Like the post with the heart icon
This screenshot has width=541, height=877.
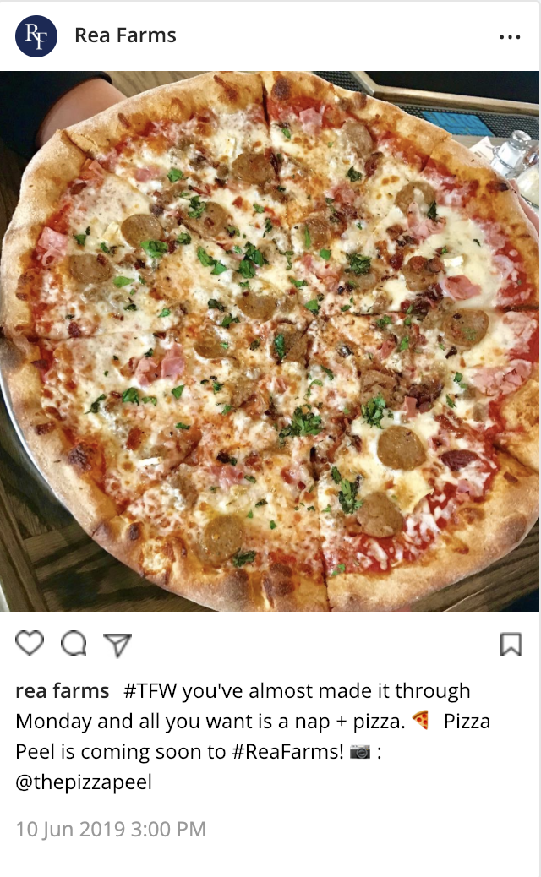pos(29,643)
